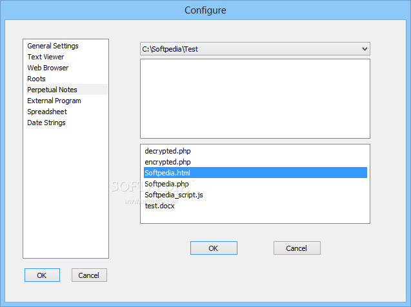Viewport: 411px width, 307px height.
Task: Click Cancel button under the category list
Action: [x=89, y=275]
